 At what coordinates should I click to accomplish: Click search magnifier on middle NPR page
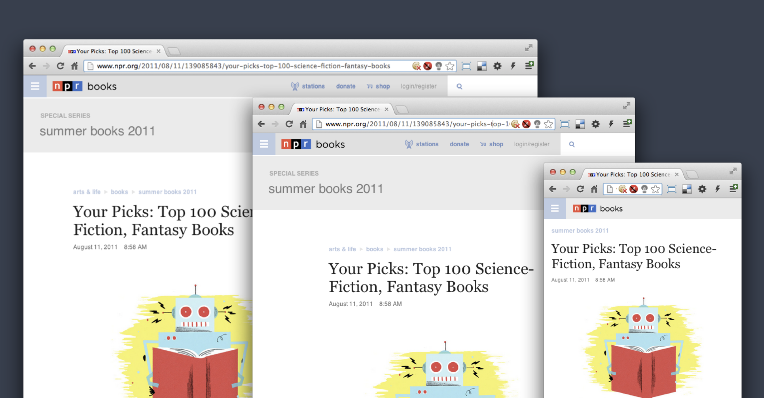(x=571, y=144)
